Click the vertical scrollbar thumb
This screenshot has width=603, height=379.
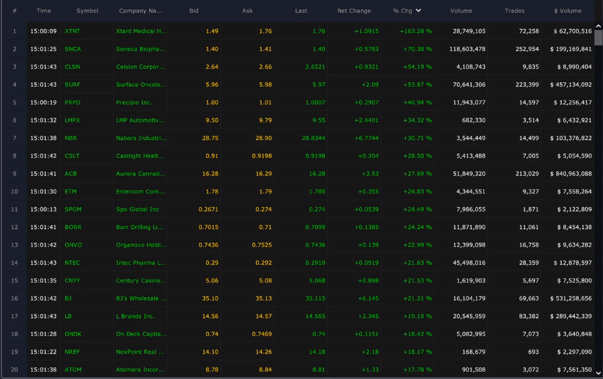point(598,38)
